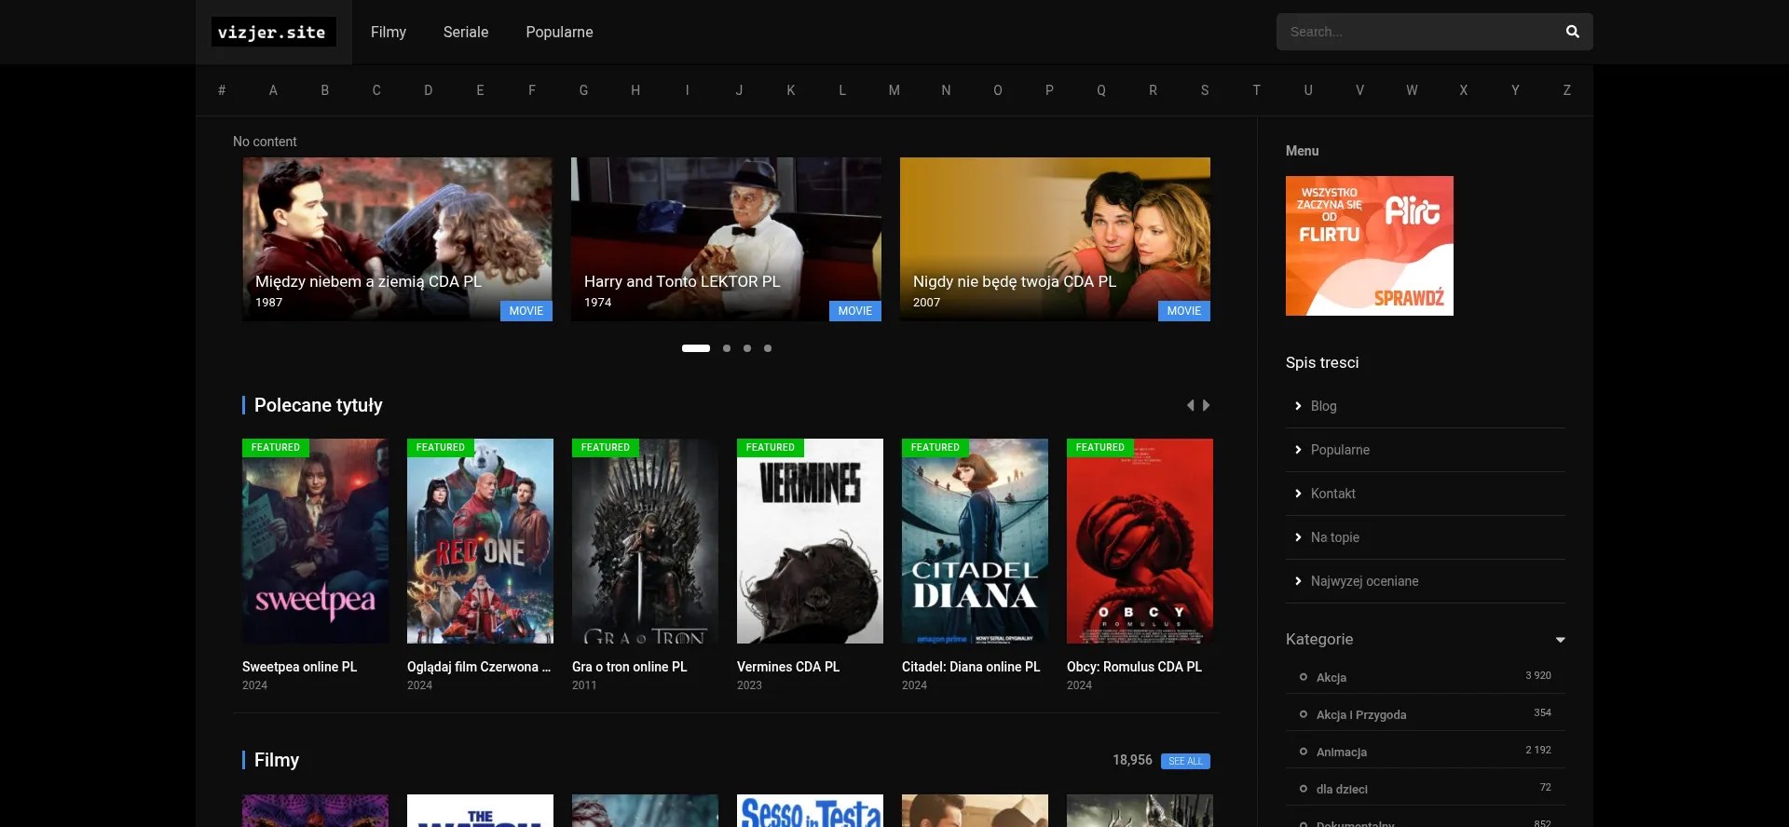1789x827 pixels.
Task: Click MOVIE badge on Nigdy nie będę twoja
Action: [1184, 311]
